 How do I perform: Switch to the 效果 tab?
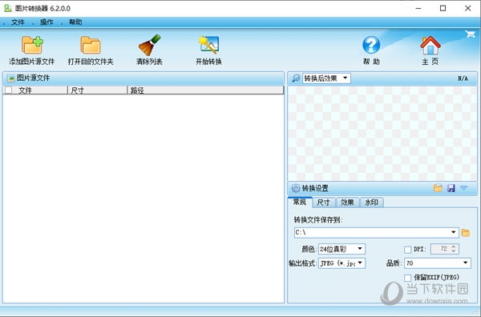click(347, 203)
